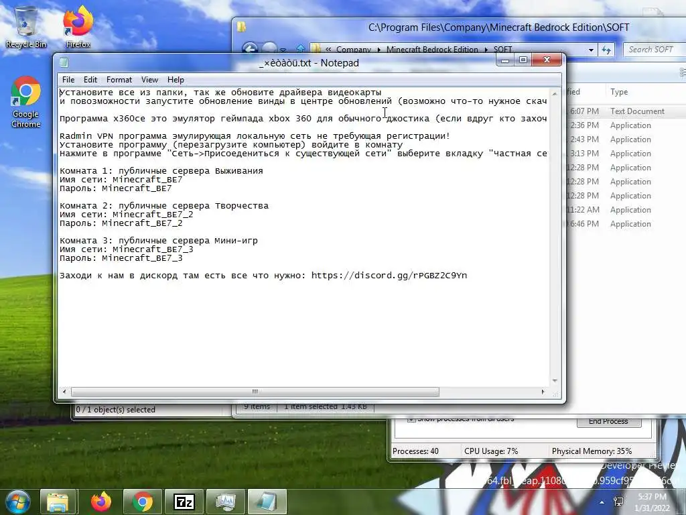This screenshot has height=515, width=686.
Task: Expand the address bar previous-locations dropdown arrow
Action: (591, 50)
